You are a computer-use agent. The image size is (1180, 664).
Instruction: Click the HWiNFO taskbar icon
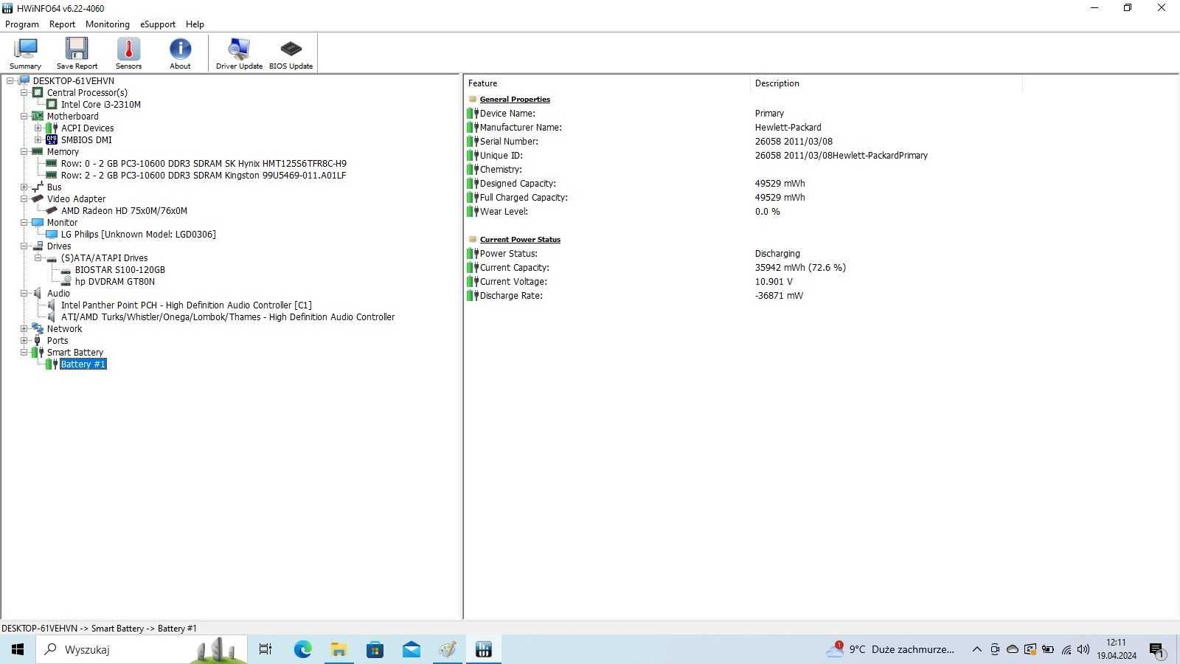484,649
